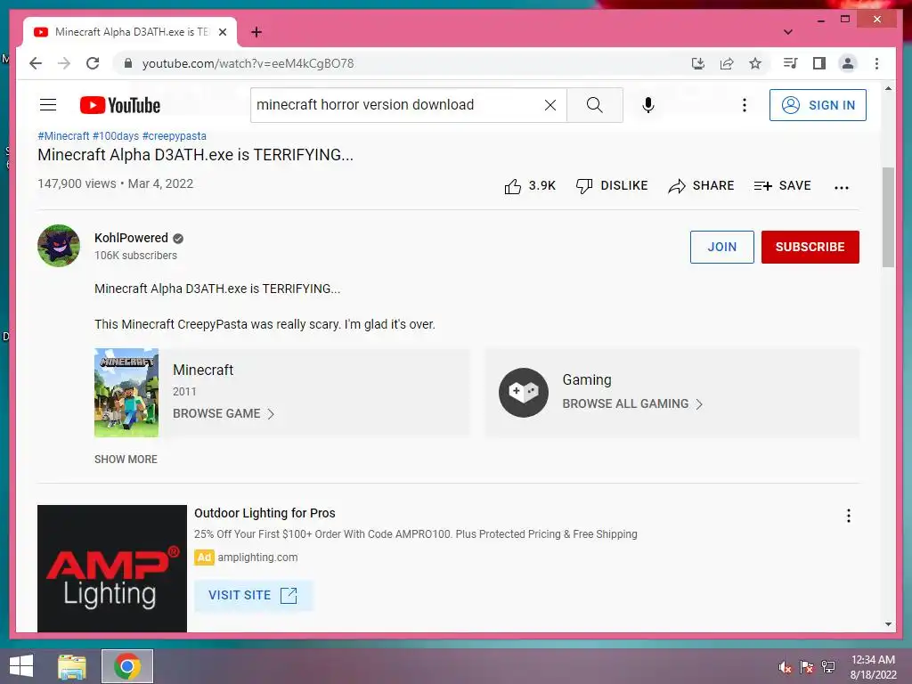This screenshot has height=684, width=912.
Task: Open a new Chrome tab
Action: click(x=256, y=33)
